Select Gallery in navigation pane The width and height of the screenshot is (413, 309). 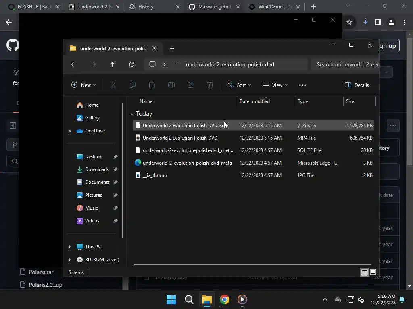(88, 118)
